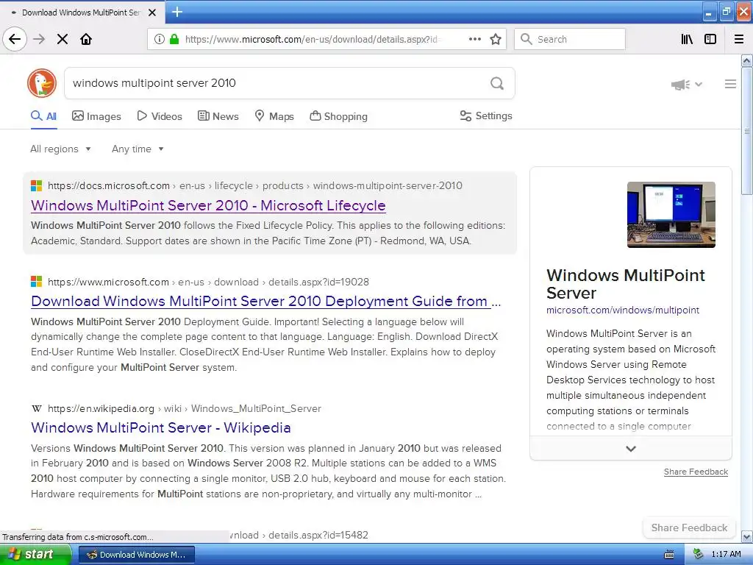Expand the Windows MultiPoint Server info panel chevron
Image resolution: width=753 pixels, height=565 pixels.
coord(630,449)
